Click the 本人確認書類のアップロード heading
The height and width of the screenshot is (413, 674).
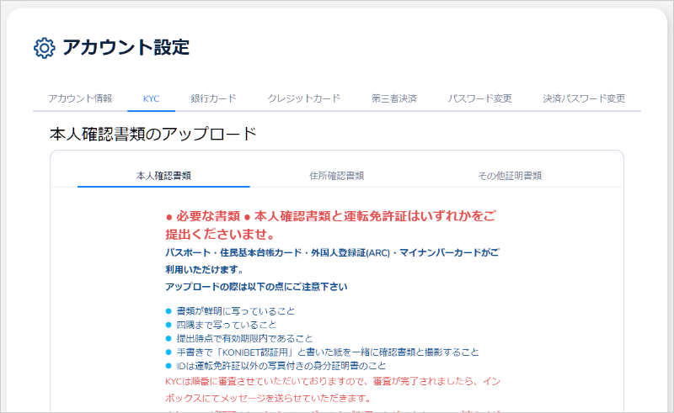tap(152, 134)
